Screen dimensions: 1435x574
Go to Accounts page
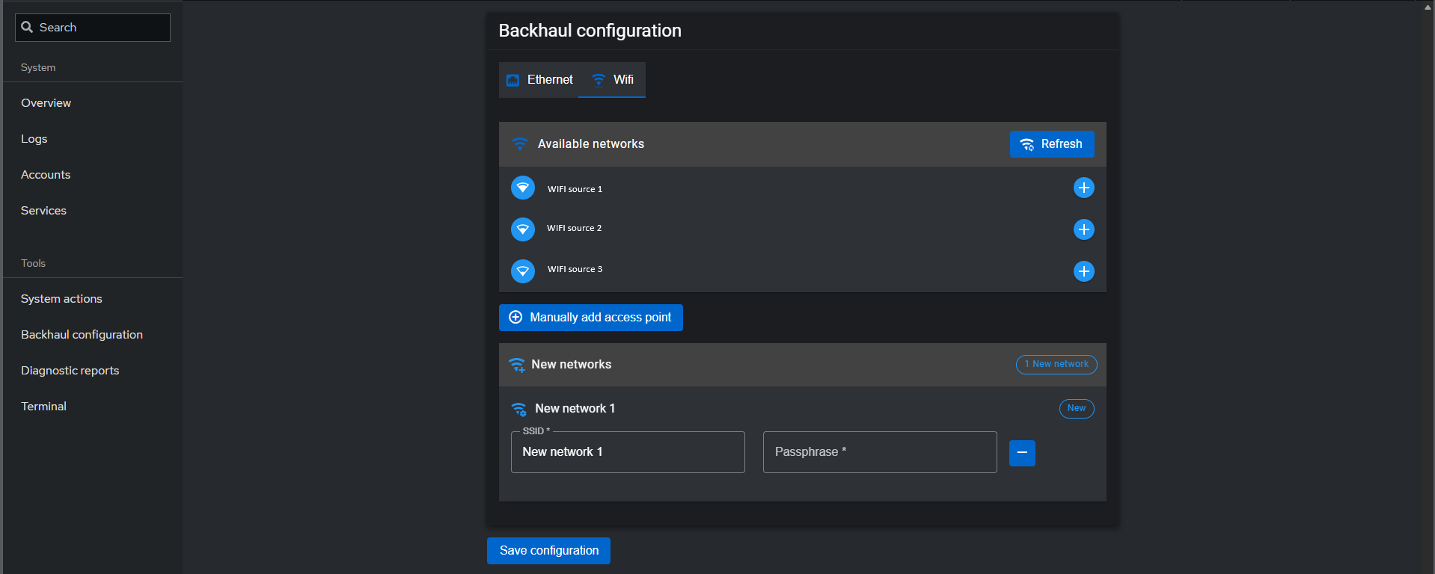46,175
